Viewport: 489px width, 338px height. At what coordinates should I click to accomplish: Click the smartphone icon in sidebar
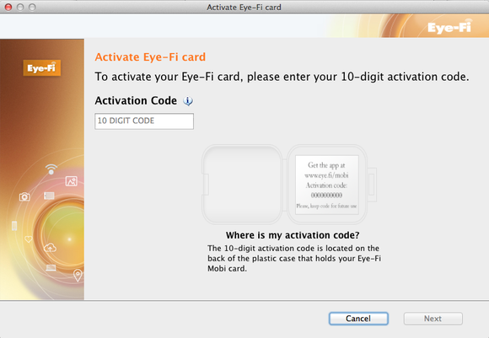coord(14,226)
